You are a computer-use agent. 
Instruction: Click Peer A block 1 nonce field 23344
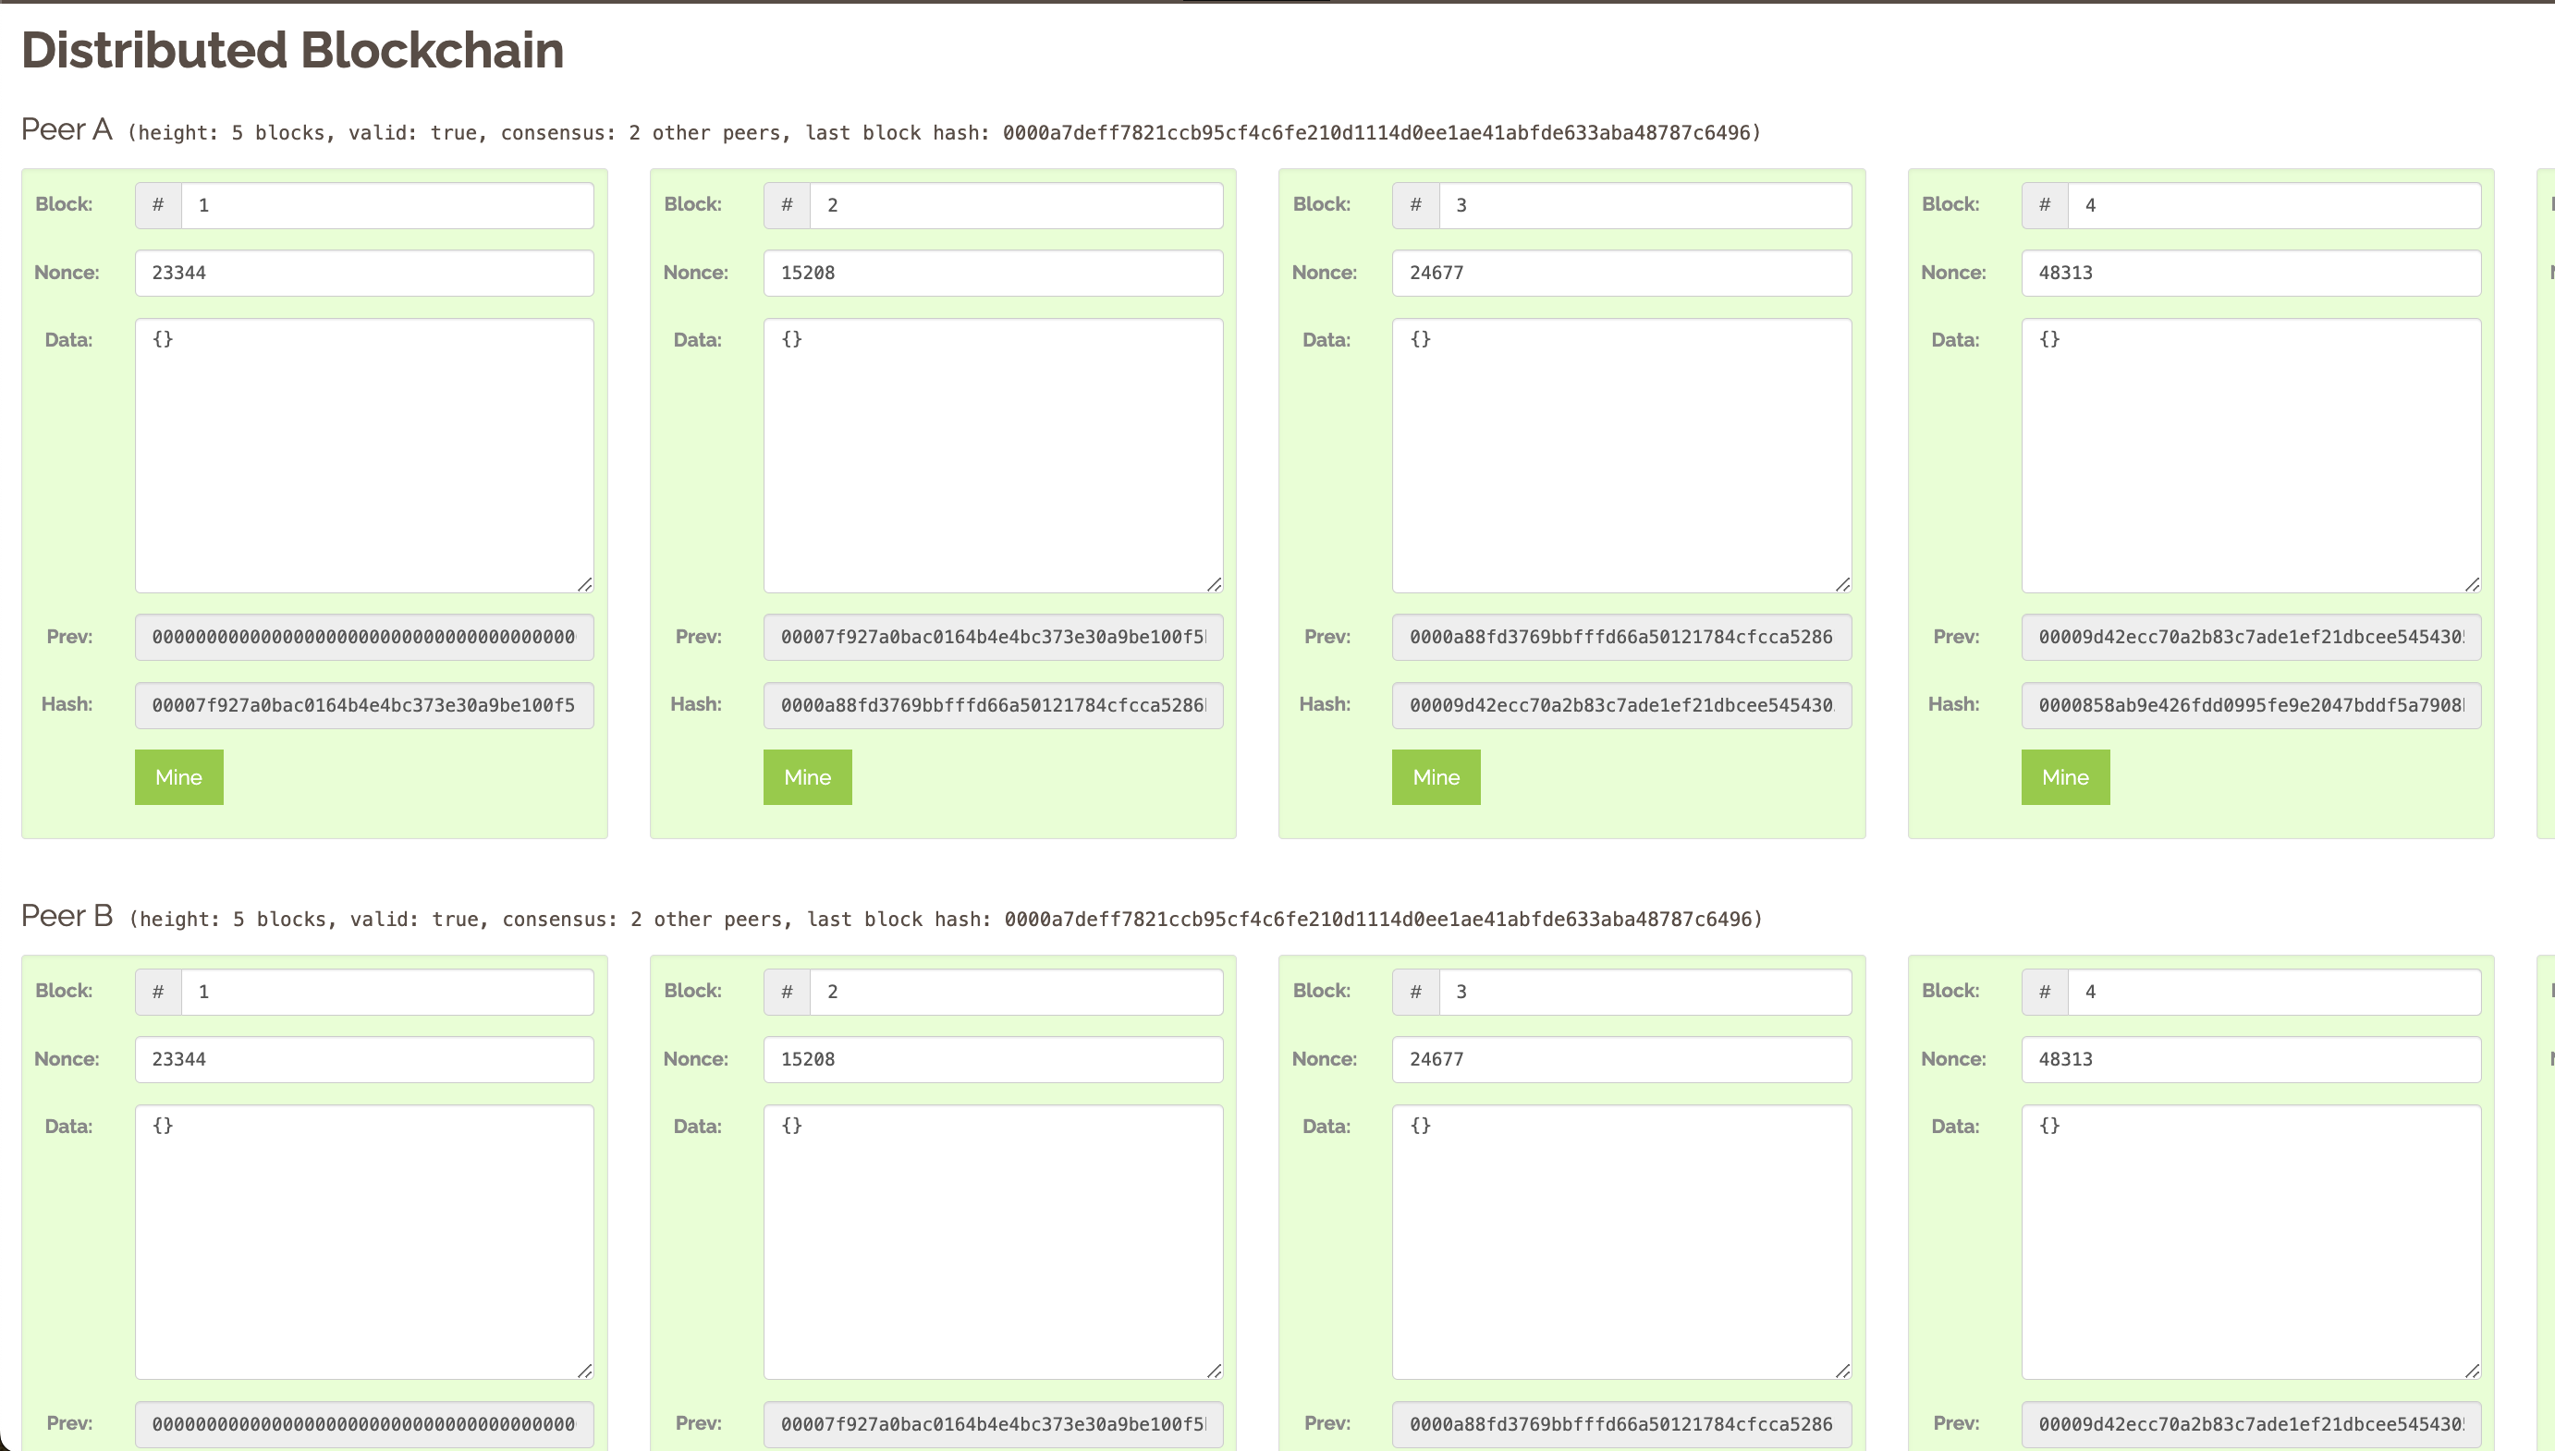[x=363, y=272]
